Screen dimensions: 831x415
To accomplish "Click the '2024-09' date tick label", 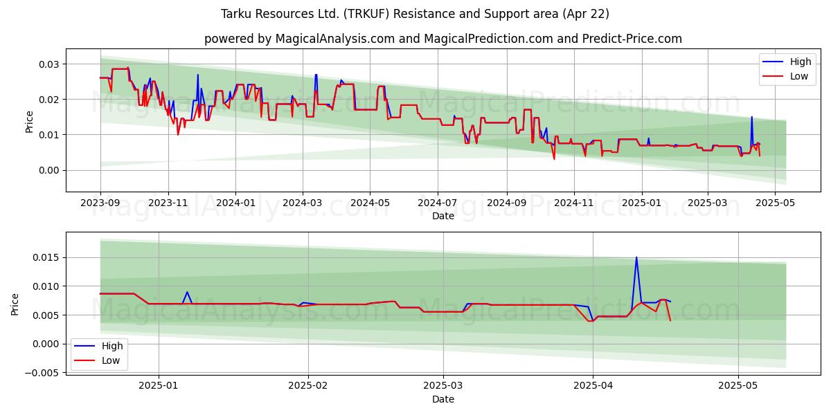I will coord(506,203).
